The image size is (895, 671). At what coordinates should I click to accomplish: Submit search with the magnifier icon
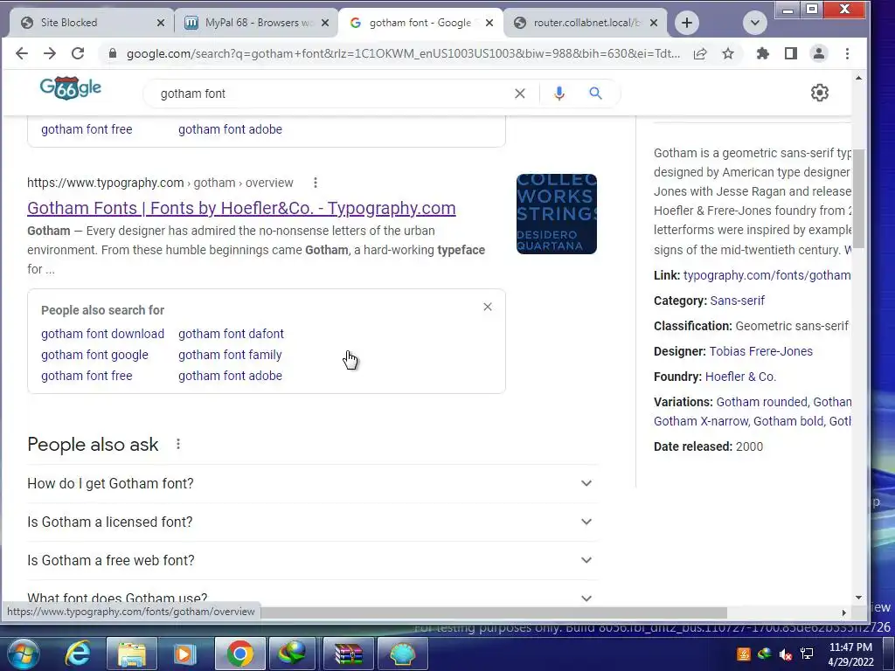point(595,93)
